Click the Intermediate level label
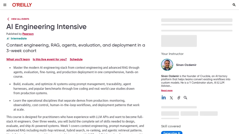239x134 pixels. pyautogui.click(x=19, y=39)
